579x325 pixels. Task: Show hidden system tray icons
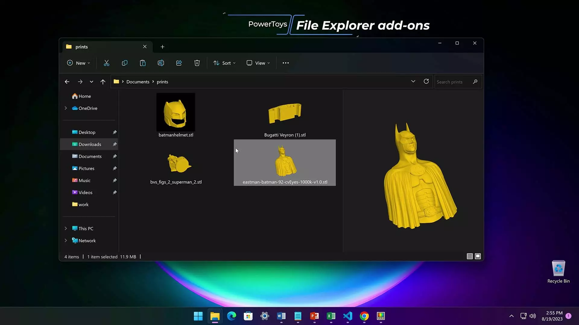511,316
